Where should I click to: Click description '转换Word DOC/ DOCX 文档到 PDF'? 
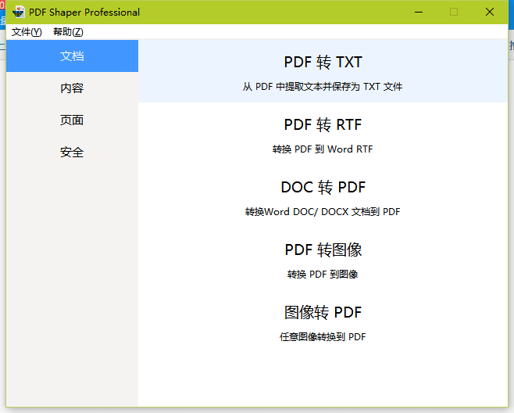click(x=323, y=212)
